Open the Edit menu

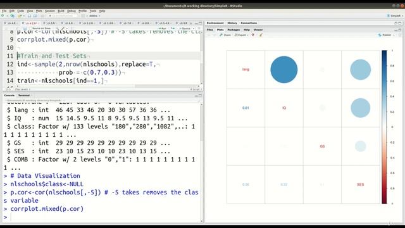[12, 11]
